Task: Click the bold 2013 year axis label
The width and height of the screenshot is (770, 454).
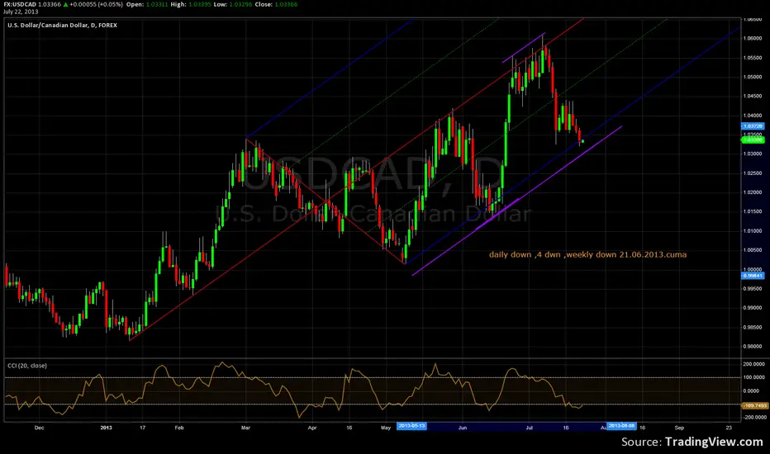Action: [106, 428]
